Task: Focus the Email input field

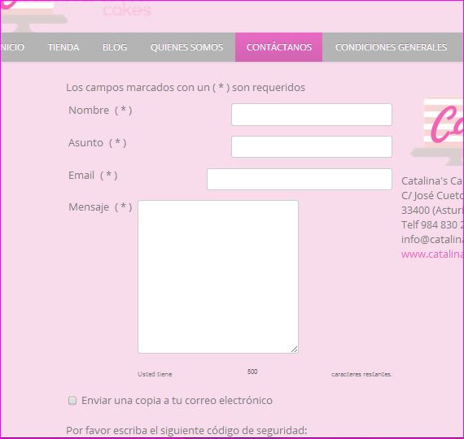Action: pos(300,179)
